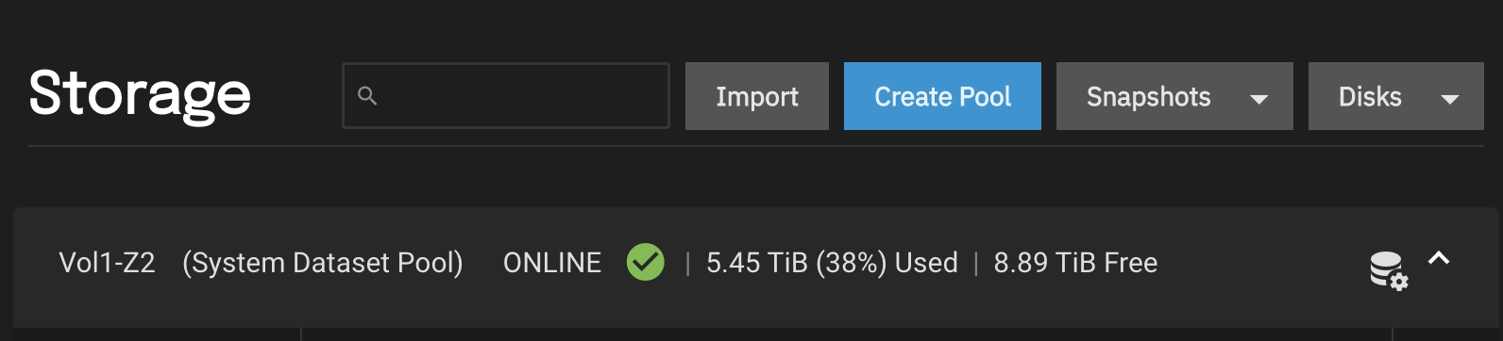This screenshot has width=1503, height=341.
Task: Click the word Free in pool row
Action: tap(1131, 262)
